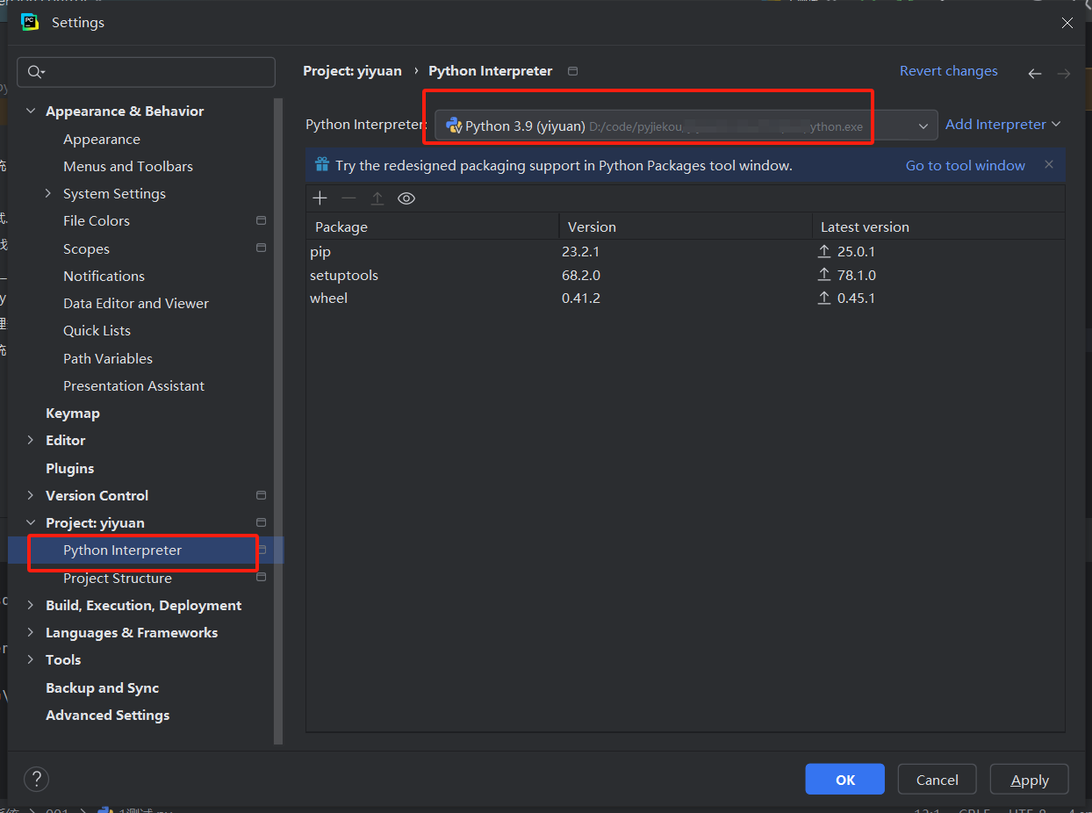The height and width of the screenshot is (813, 1092).
Task: Click the wheel upgrade arrow icon
Action: tap(824, 298)
